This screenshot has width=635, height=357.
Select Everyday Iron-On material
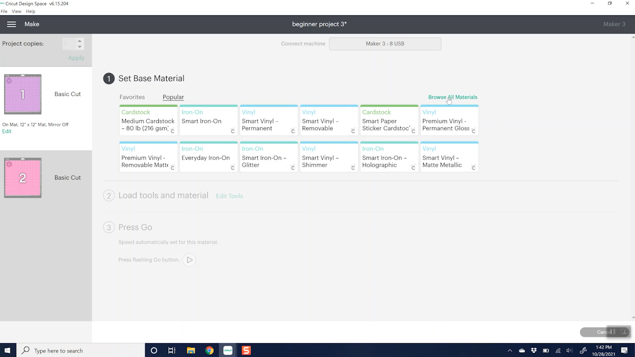208,157
